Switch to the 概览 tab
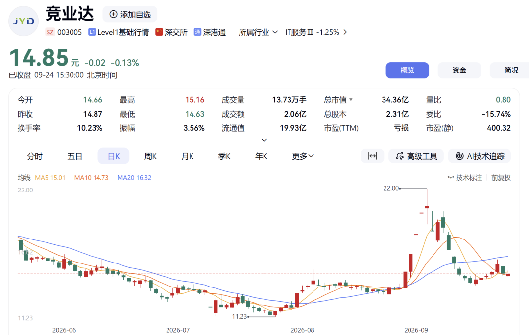The width and height of the screenshot is (529, 335). point(407,70)
